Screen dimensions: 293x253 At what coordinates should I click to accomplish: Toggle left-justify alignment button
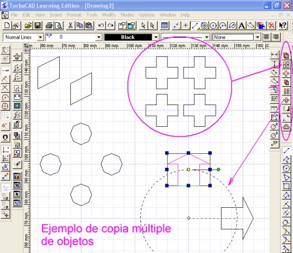267,37
